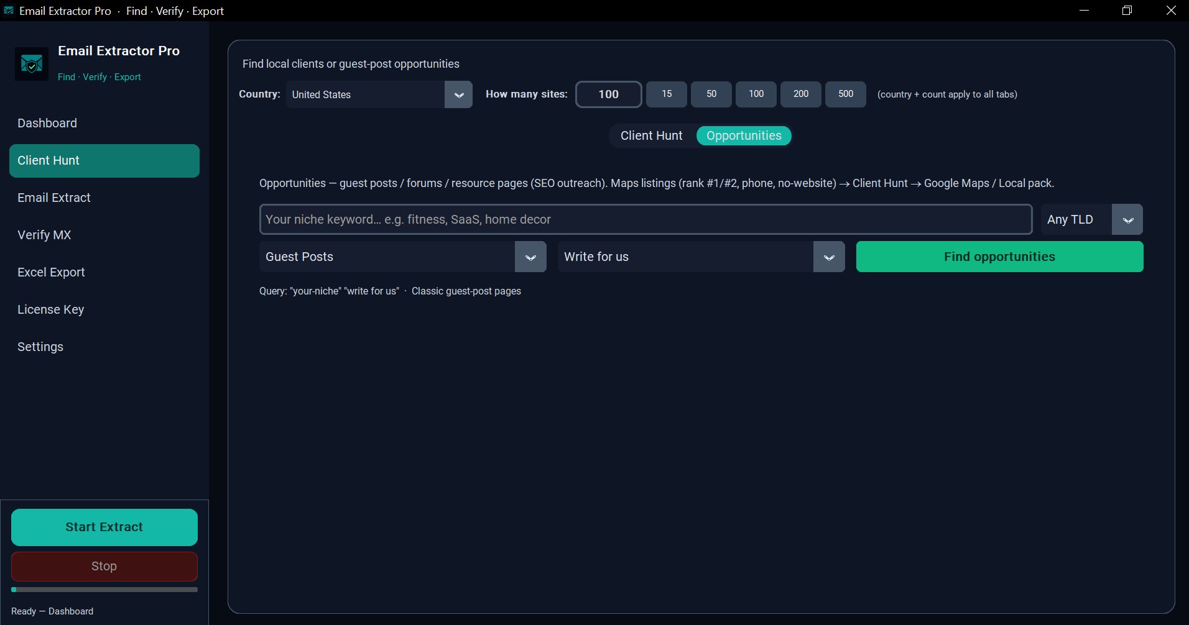Go to Email Extract section
Screen dimensions: 1189x625
pyautogui.click(x=104, y=198)
